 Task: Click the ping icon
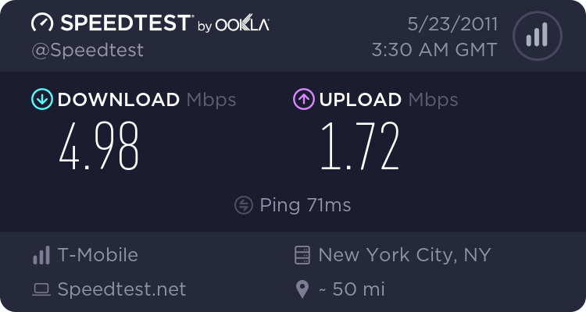pyautogui.click(x=243, y=205)
